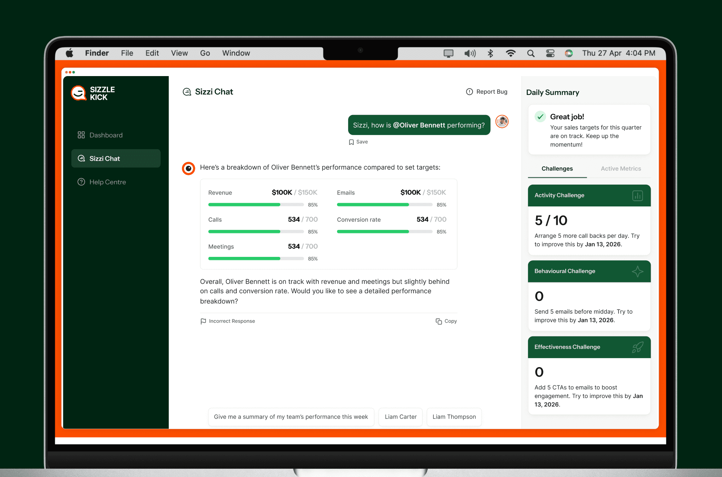Click the user avatar beside the message
Screen dimensions: 722x477
(502, 122)
